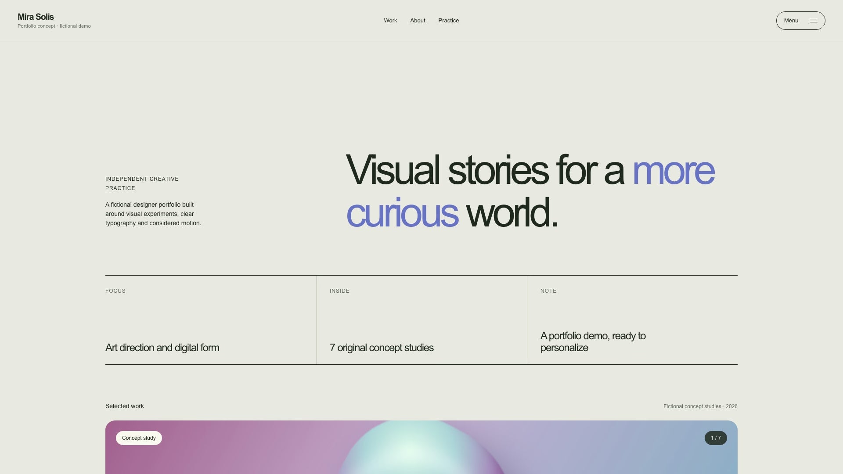Click the NOTE column label
The height and width of the screenshot is (474, 843).
point(548,291)
